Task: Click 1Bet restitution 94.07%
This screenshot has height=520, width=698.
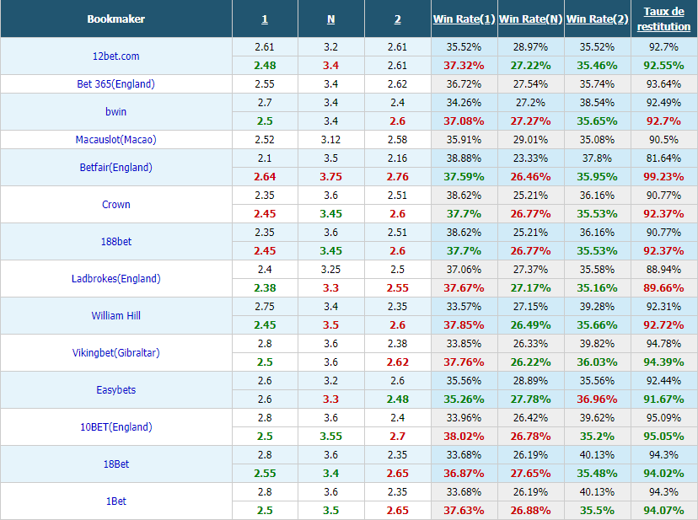Action: (663, 511)
